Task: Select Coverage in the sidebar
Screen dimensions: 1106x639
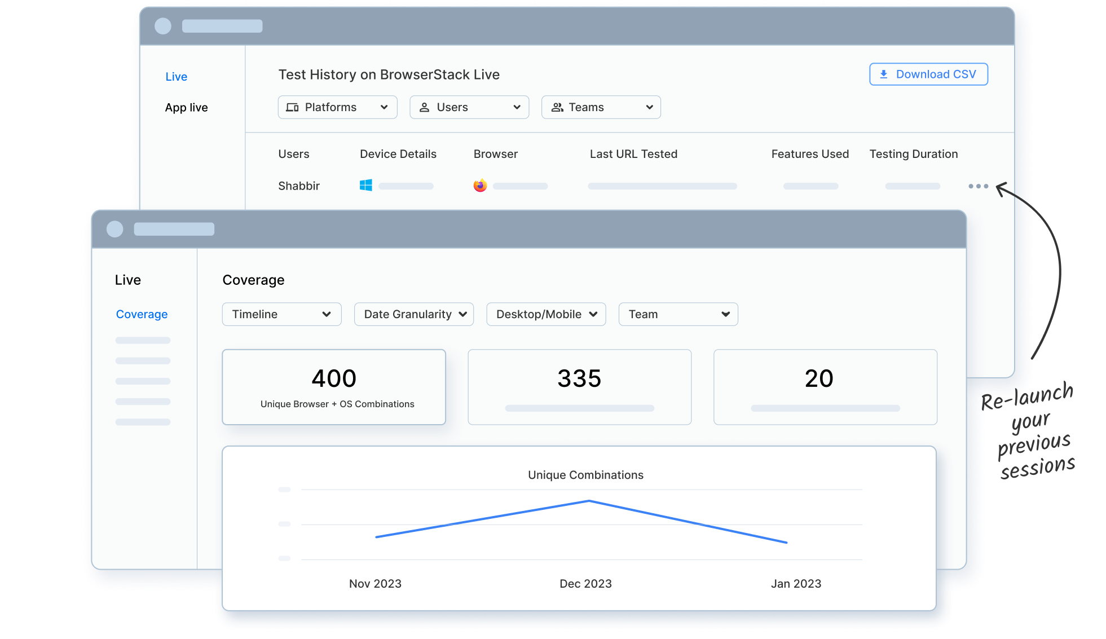Action: coord(142,314)
